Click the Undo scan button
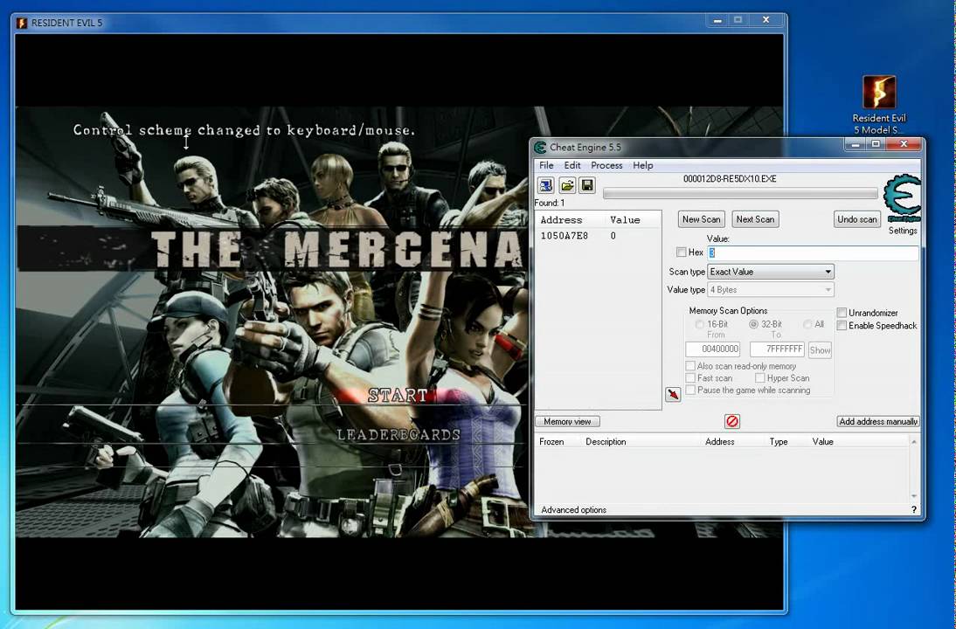The image size is (956, 629). (856, 219)
